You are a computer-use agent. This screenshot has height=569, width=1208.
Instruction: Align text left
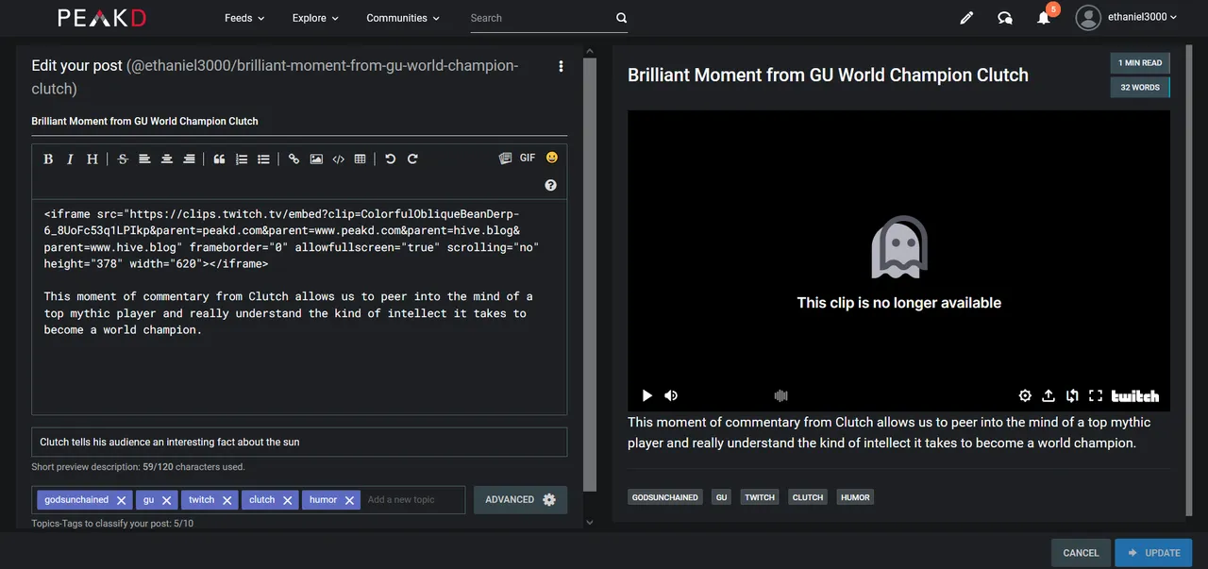144,159
